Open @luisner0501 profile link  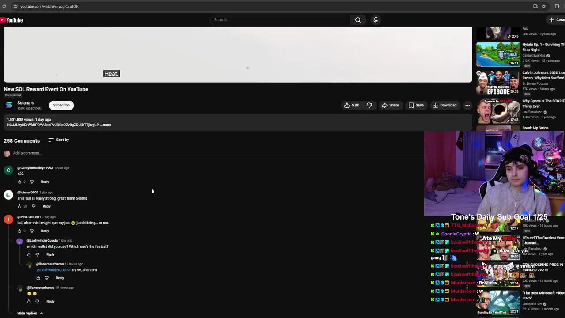(28, 193)
